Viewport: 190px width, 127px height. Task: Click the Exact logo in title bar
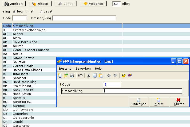pyautogui.click(x=60, y=61)
